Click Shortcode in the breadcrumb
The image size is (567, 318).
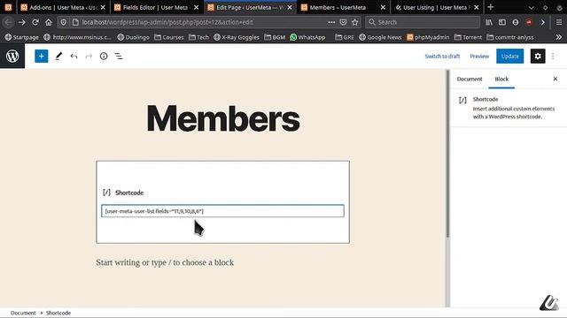click(58, 313)
